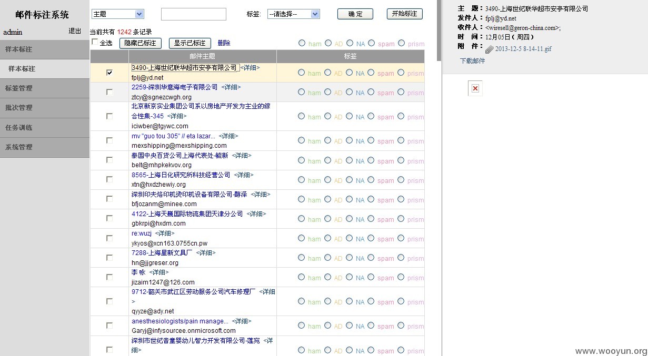
Task: Click the paperclip attachment icon
Action: click(x=490, y=49)
